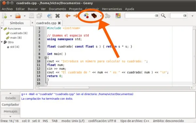Open the build options dropdown arrow
196x123 pixels.
[101, 16]
